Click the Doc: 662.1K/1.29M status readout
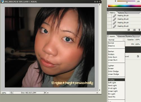The height and width of the screenshot is (102, 141). click(28, 93)
